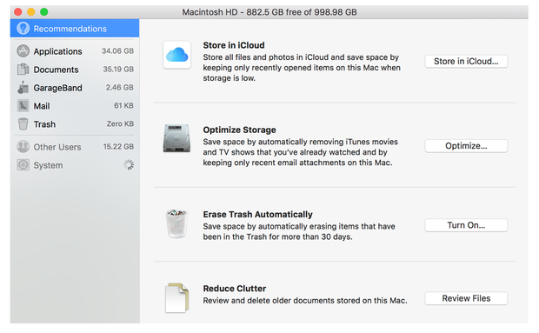Click the GarageBand guitar icon

pyautogui.click(x=23, y=87)
